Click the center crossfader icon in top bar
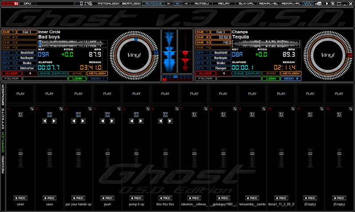 point(177,4)
